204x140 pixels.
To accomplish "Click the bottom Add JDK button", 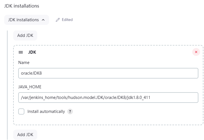I will pyautogui.click(x=25, y=134).
